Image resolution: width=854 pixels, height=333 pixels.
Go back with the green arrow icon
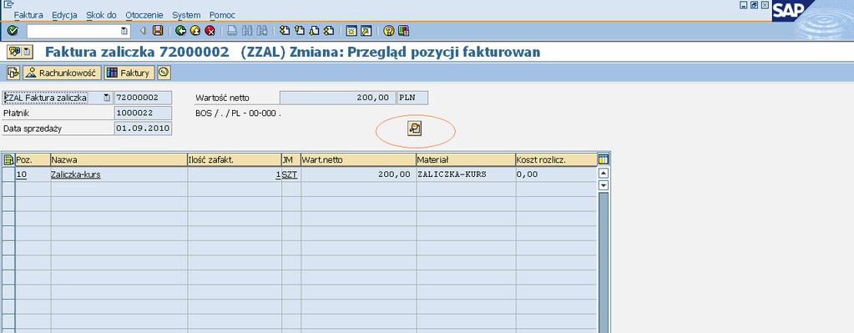181,31
